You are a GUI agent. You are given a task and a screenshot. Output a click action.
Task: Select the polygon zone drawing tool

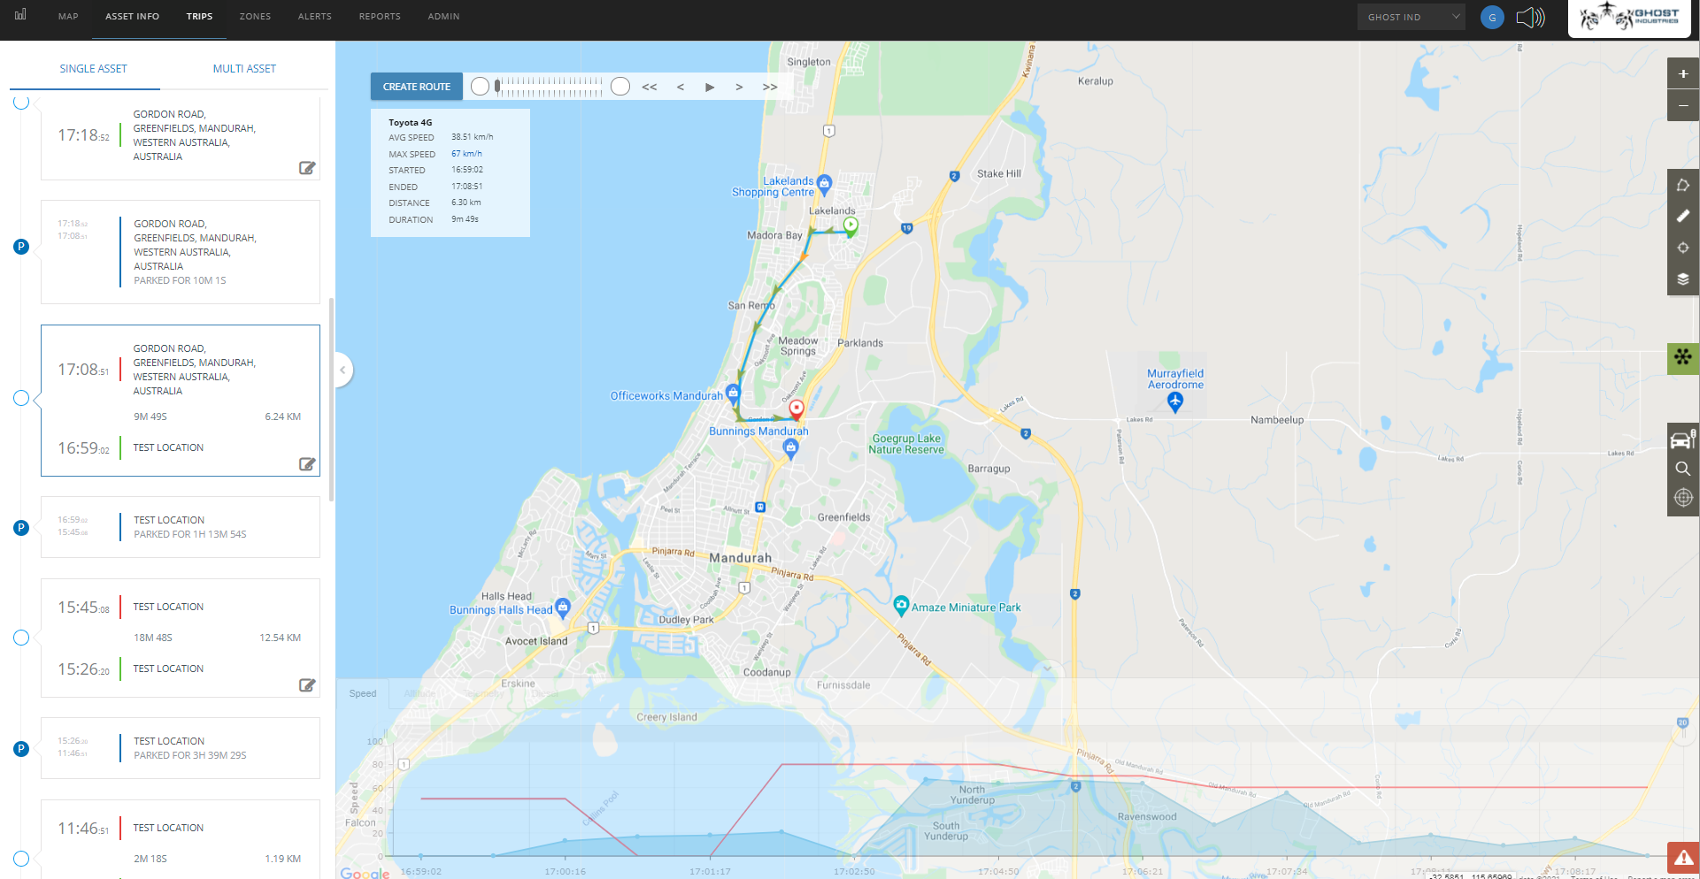[1683, 185]
